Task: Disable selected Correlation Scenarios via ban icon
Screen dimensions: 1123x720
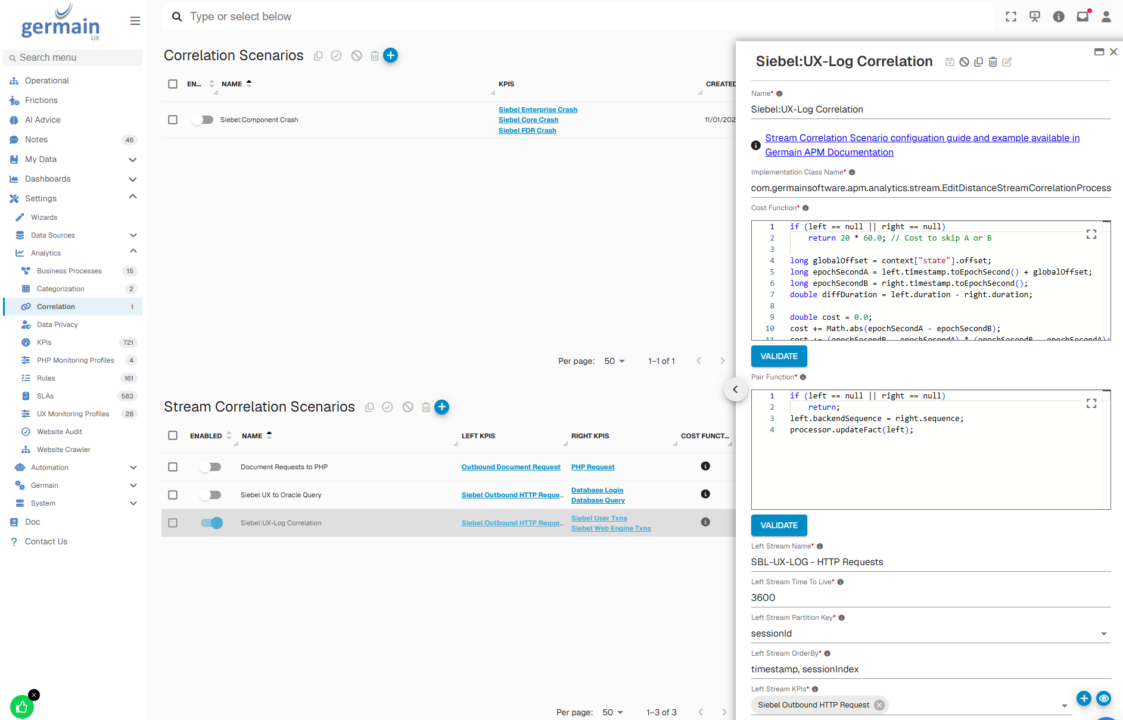Action: point(356,55)
